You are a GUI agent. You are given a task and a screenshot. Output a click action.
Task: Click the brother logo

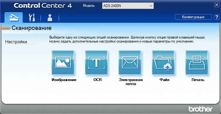tap(200, 109)
